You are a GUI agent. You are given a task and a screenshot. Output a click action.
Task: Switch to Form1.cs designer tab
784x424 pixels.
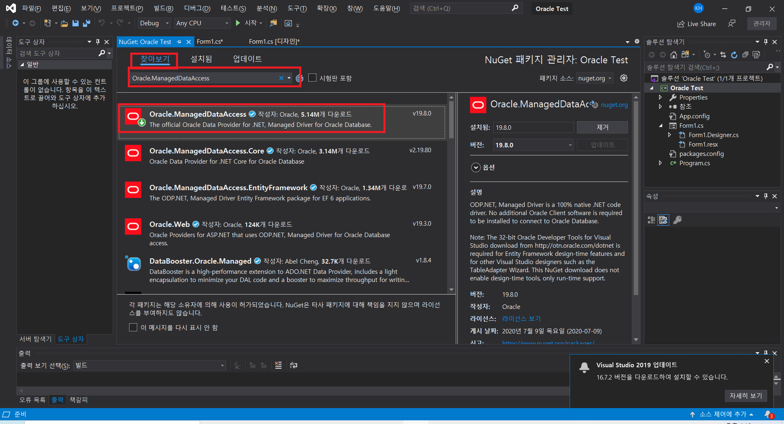click(274, 41)
